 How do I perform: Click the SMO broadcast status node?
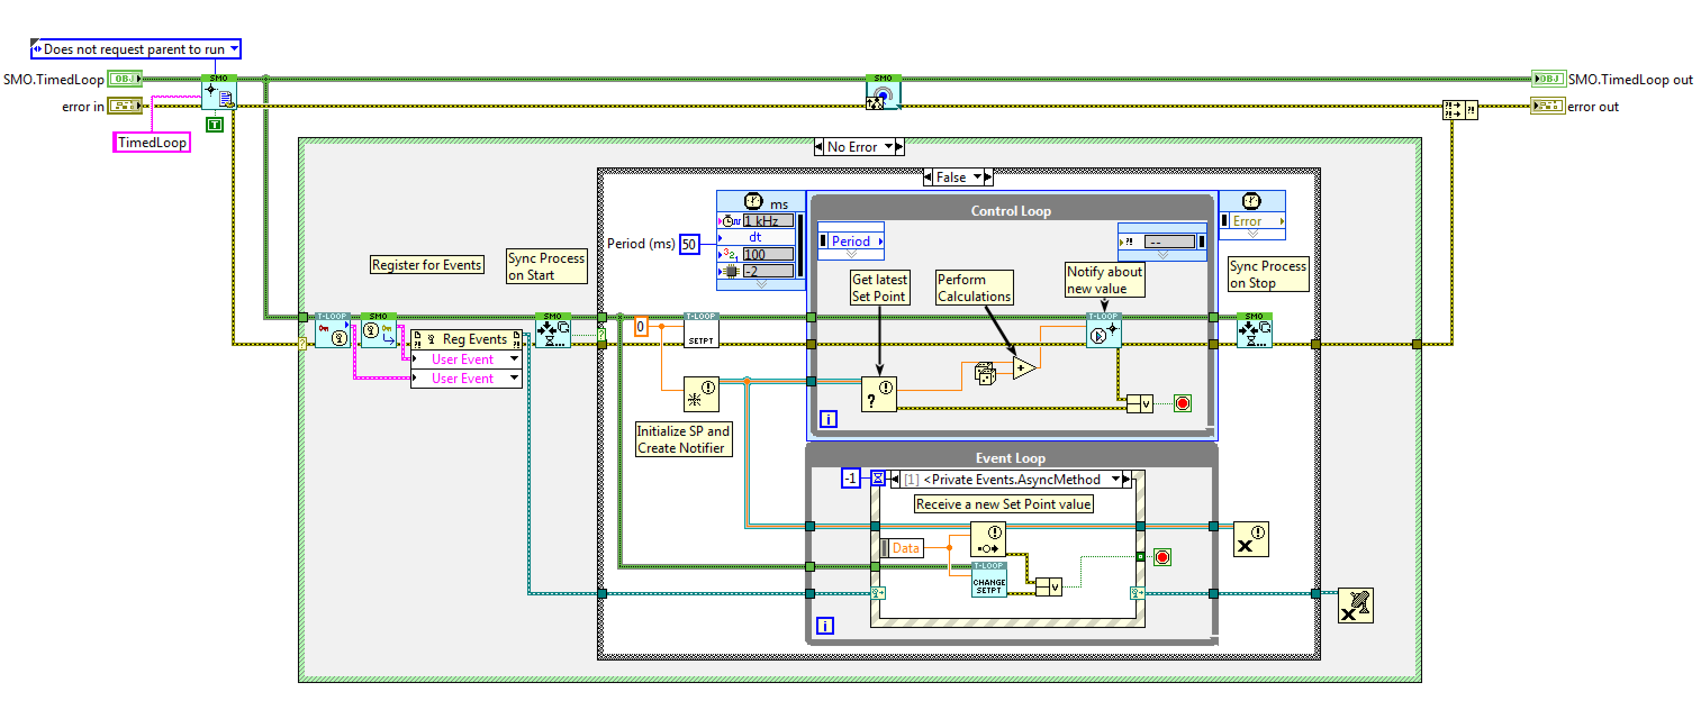pos(883,93)
